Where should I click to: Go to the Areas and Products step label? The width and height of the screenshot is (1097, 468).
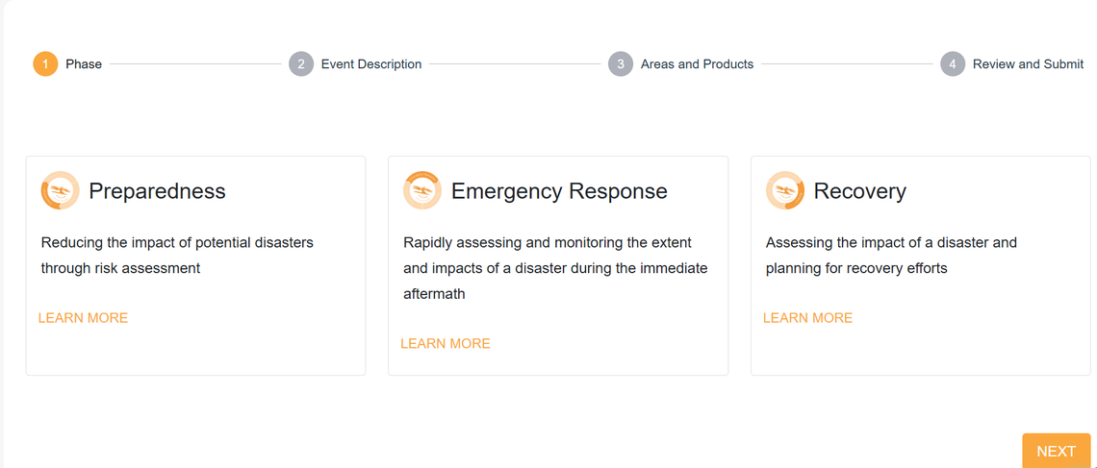pos(697,64)
